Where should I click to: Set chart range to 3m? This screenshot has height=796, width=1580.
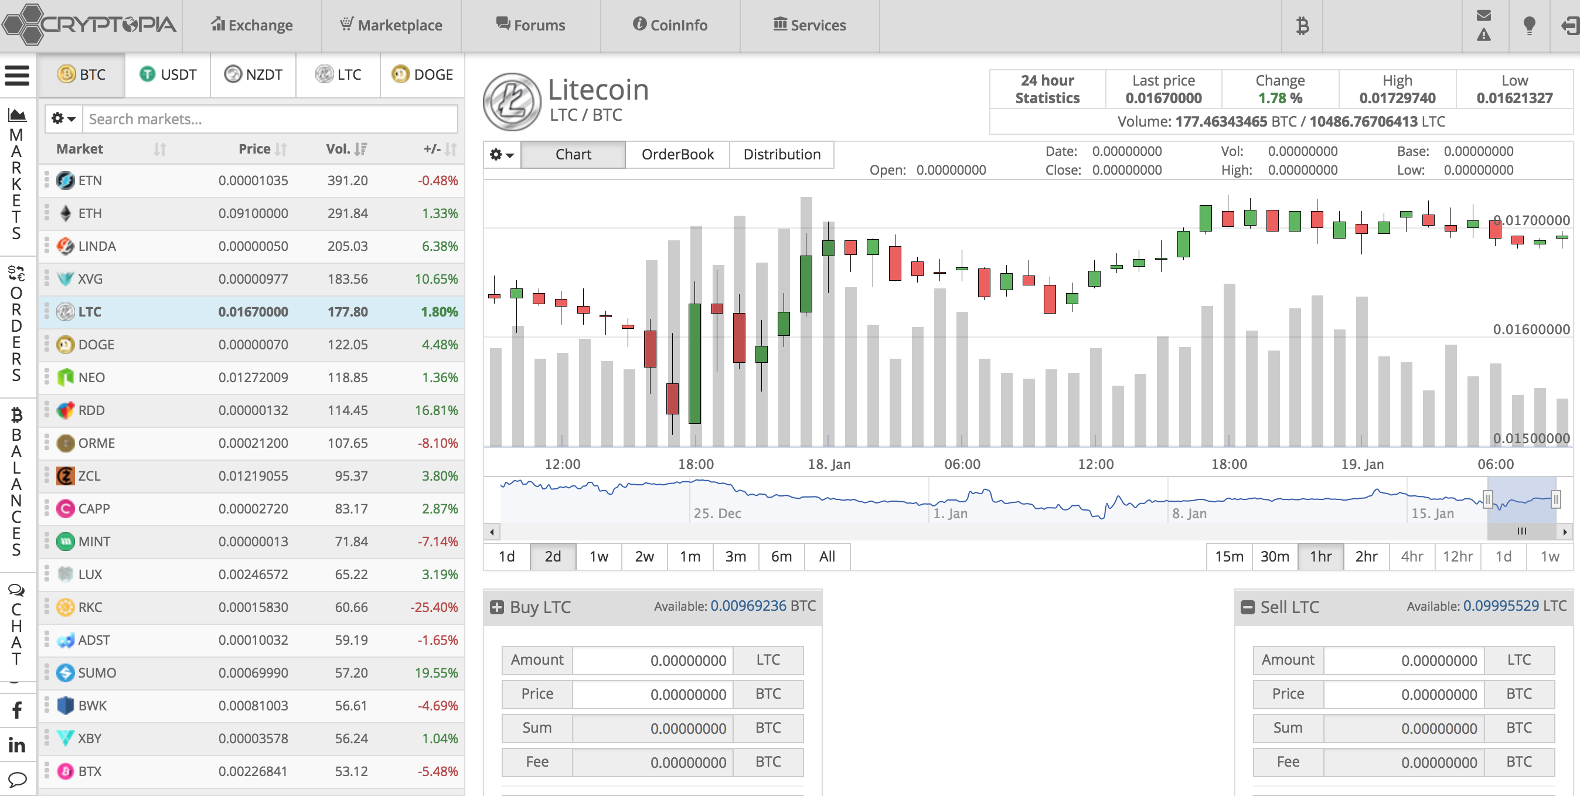pos(735,556)
